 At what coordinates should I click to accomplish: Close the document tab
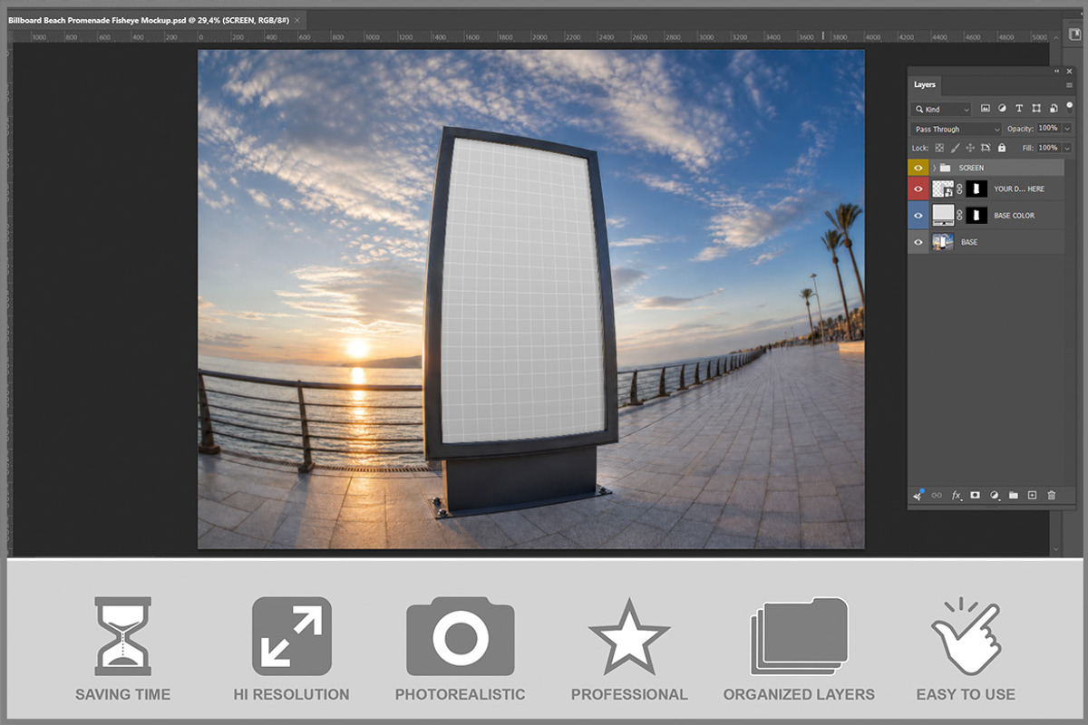pyautogui.click(x=297, y=19)
